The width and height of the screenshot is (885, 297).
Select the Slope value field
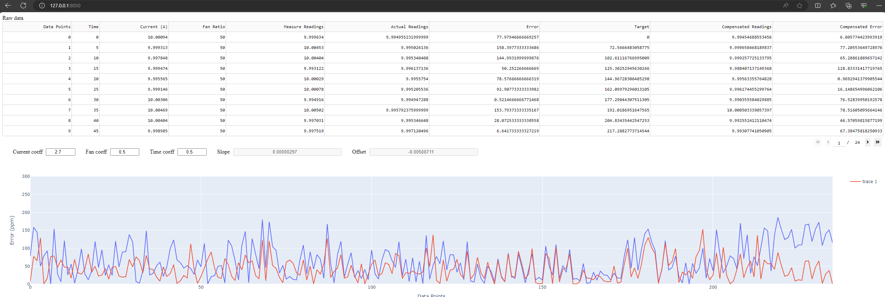[x=287, y=152]
